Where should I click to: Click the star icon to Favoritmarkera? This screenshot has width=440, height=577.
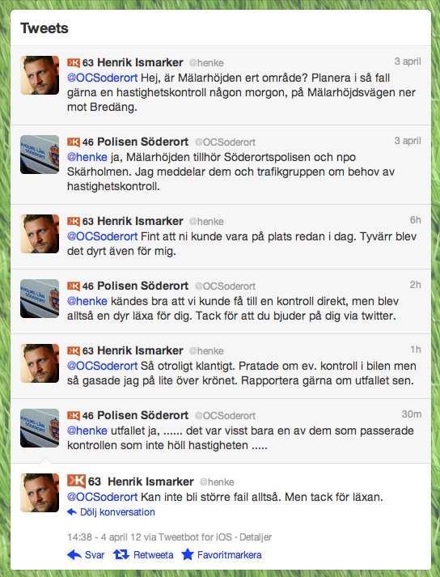pos(188,554)
